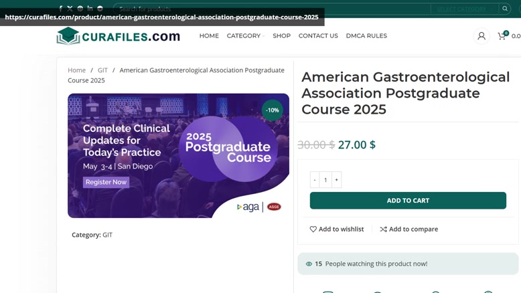Screen dimensions: 521x293
Task: Open the Select Category search dropdown
Action: click(x=462, y=9)
